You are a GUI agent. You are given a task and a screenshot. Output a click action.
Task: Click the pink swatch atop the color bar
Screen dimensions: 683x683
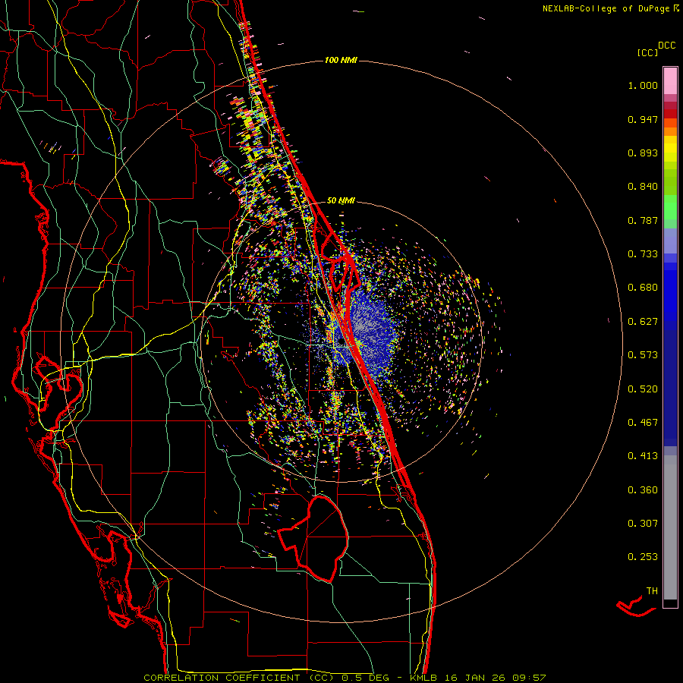coord(670,79)
